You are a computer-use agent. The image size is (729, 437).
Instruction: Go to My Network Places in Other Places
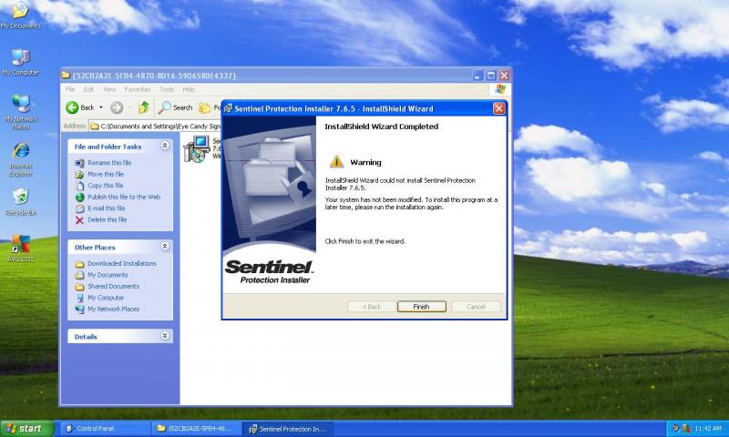(113, 309)
